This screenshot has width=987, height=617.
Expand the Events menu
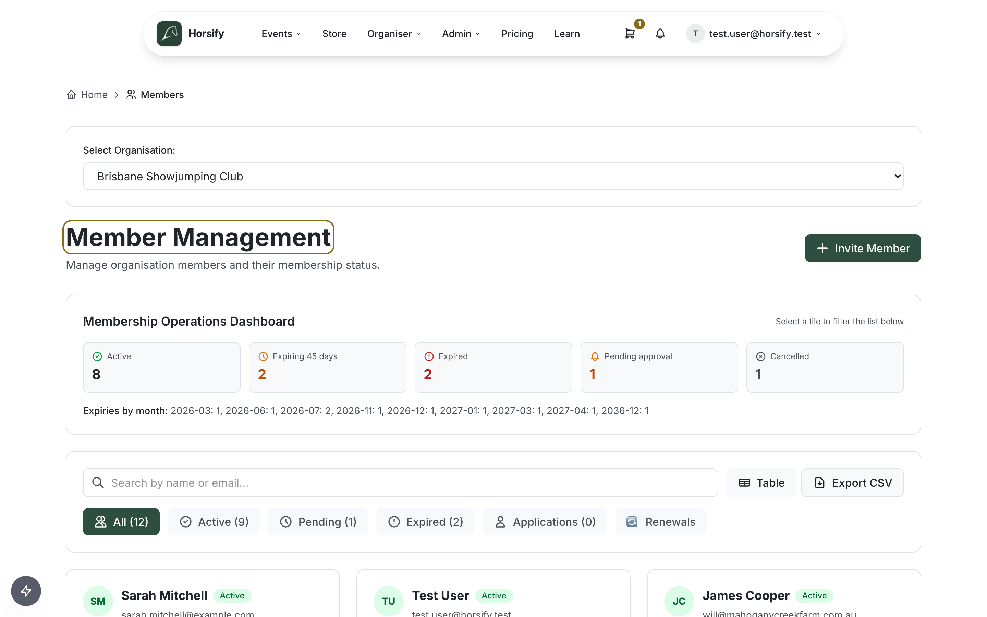(281, 34)
